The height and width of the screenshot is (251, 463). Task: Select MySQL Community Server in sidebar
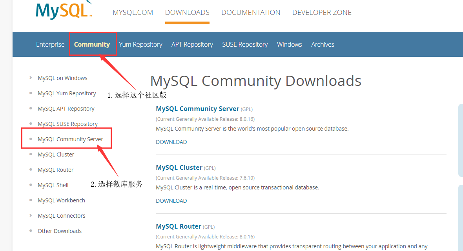70,139
